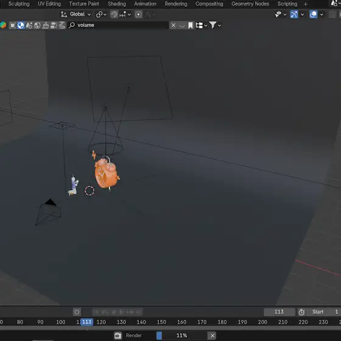Image resolution: width=341 pixels, height=341 pixels.
Task: Switch to the Shading workspace tab
Action: [117, 4]
